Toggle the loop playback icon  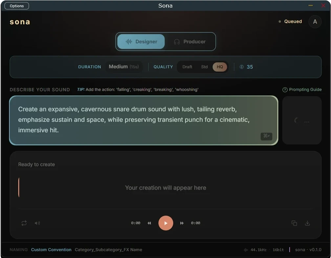point(24,223)
